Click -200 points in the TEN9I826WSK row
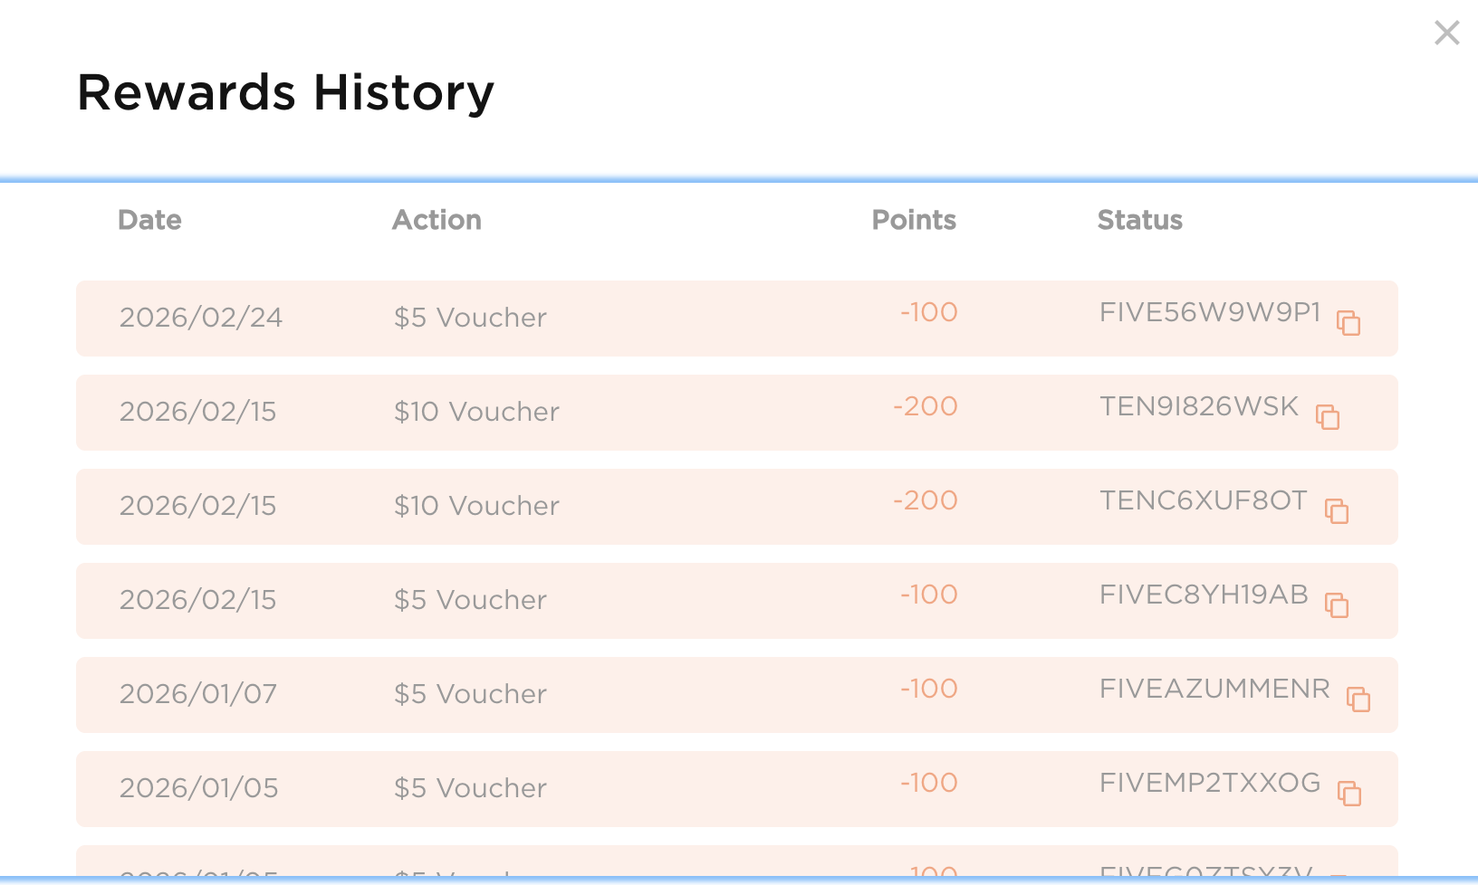The width and height of the screenshot is (1478, 885). [925, 407]
